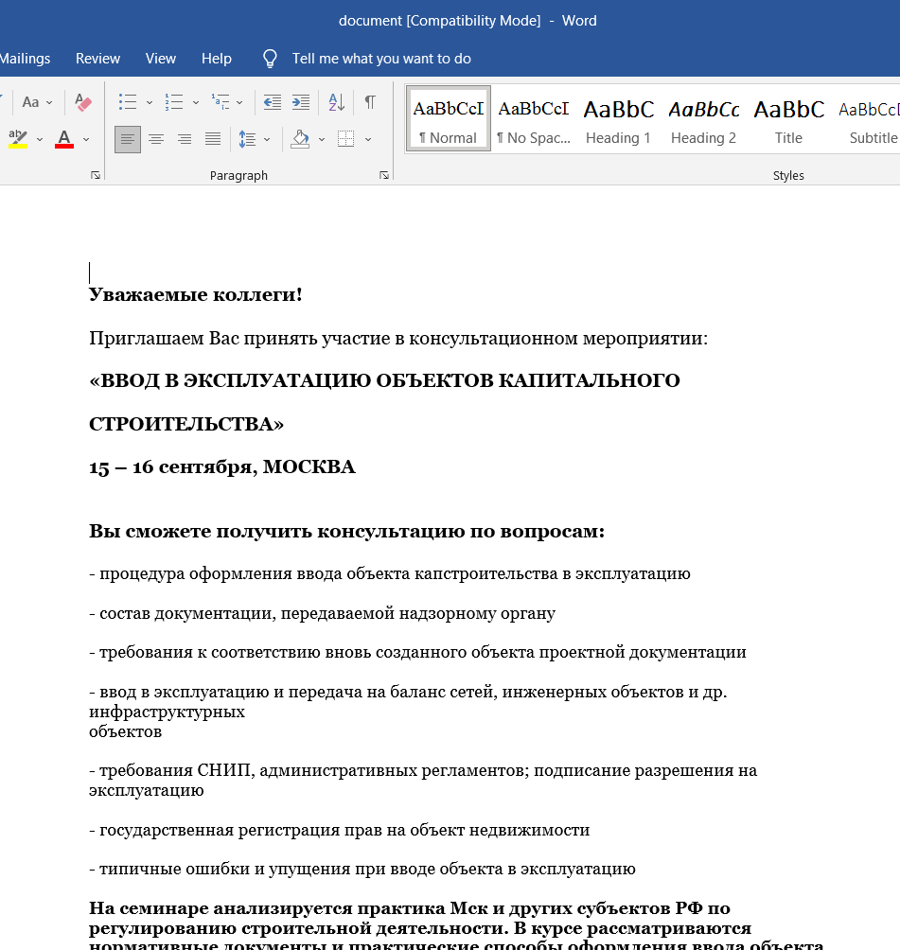Clear all formatting with the eraser icon

(82, 102)
